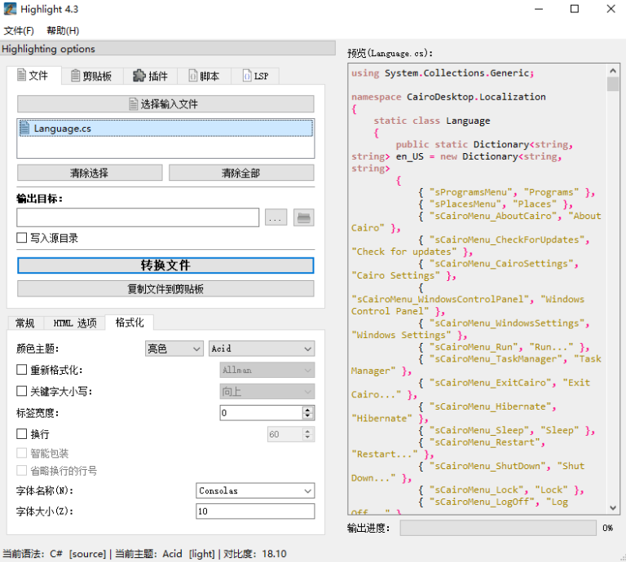Switch to the 脚本 script tab
This screenshot has height=562, width=626.
204,76
